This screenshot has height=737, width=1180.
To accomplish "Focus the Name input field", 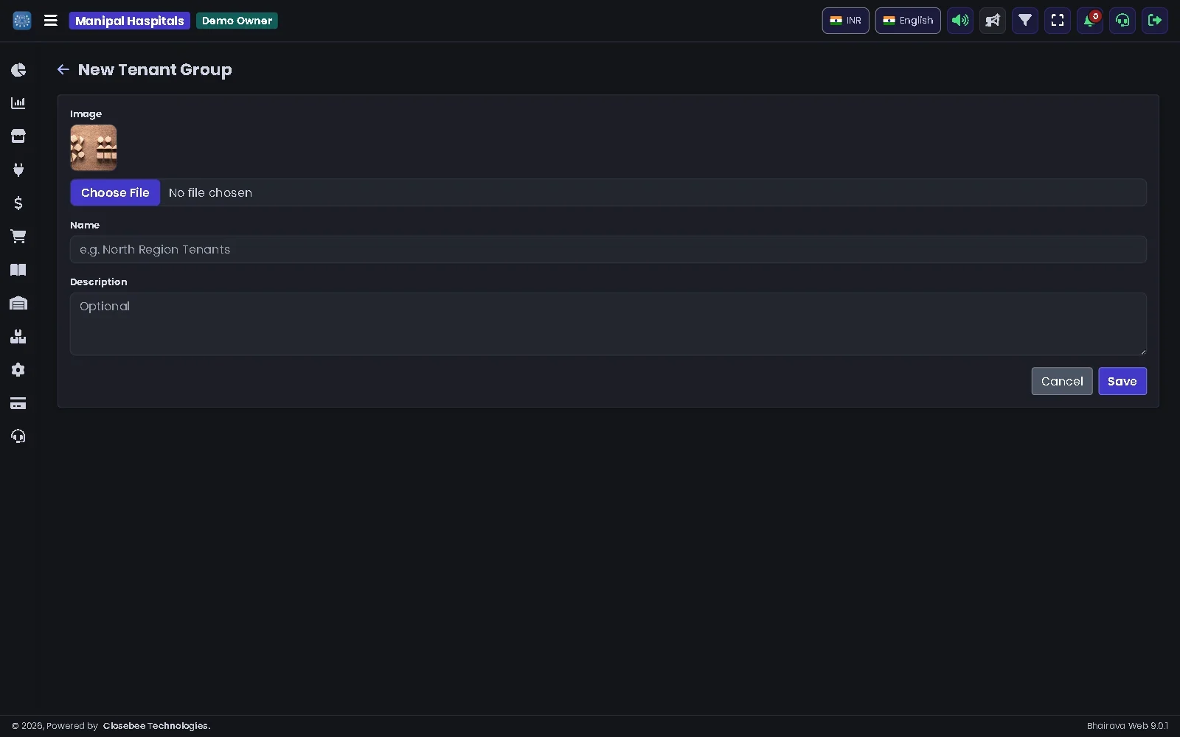I will tap(608, 249).
